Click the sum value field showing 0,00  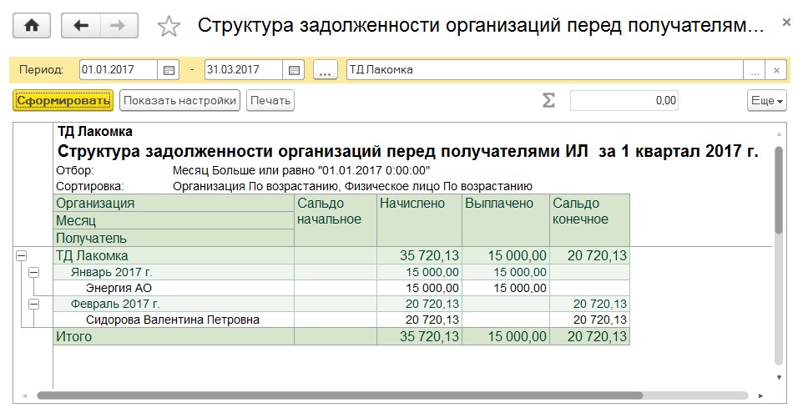click(624, 100)
